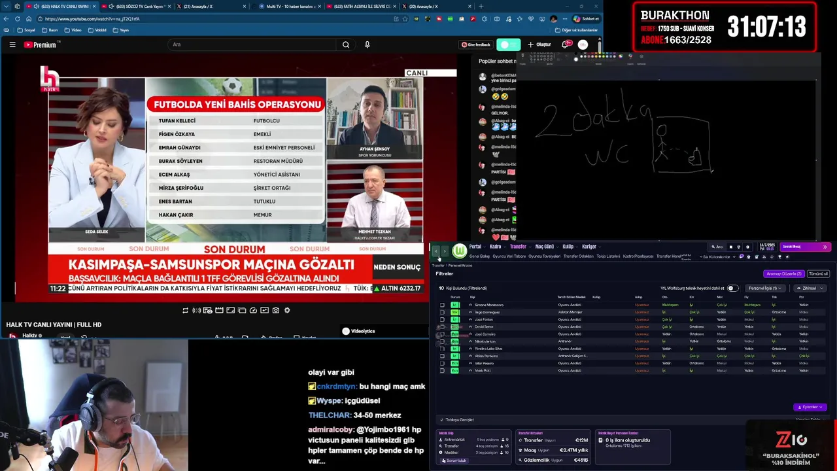837x471 pixels.
Task: Select the Abian Perdomo staff name
Action: [x=486, y=356]
